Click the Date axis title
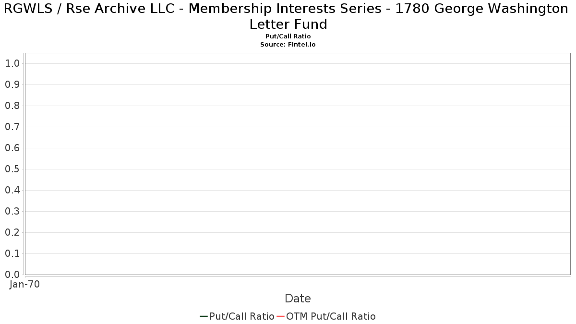The image size is (576, 324). point(298,299)
